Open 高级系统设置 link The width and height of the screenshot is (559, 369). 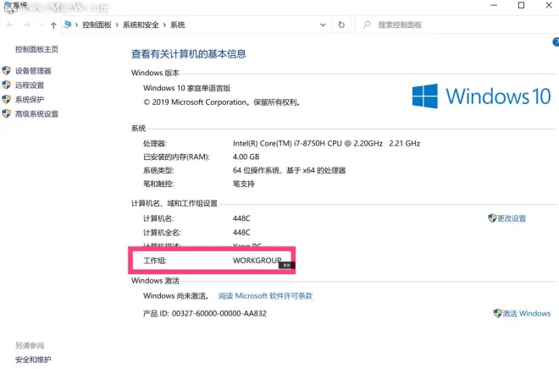click(36, 114)
